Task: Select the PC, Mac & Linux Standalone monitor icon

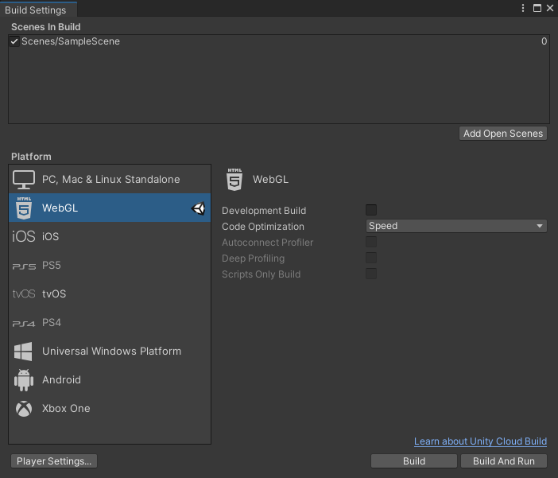Action: pyautogui.click(x=24, y=180)
